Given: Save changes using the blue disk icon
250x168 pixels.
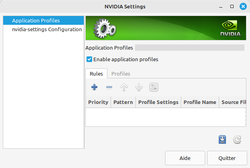Looking at the screenshot, I should click(x=222, y=139).
